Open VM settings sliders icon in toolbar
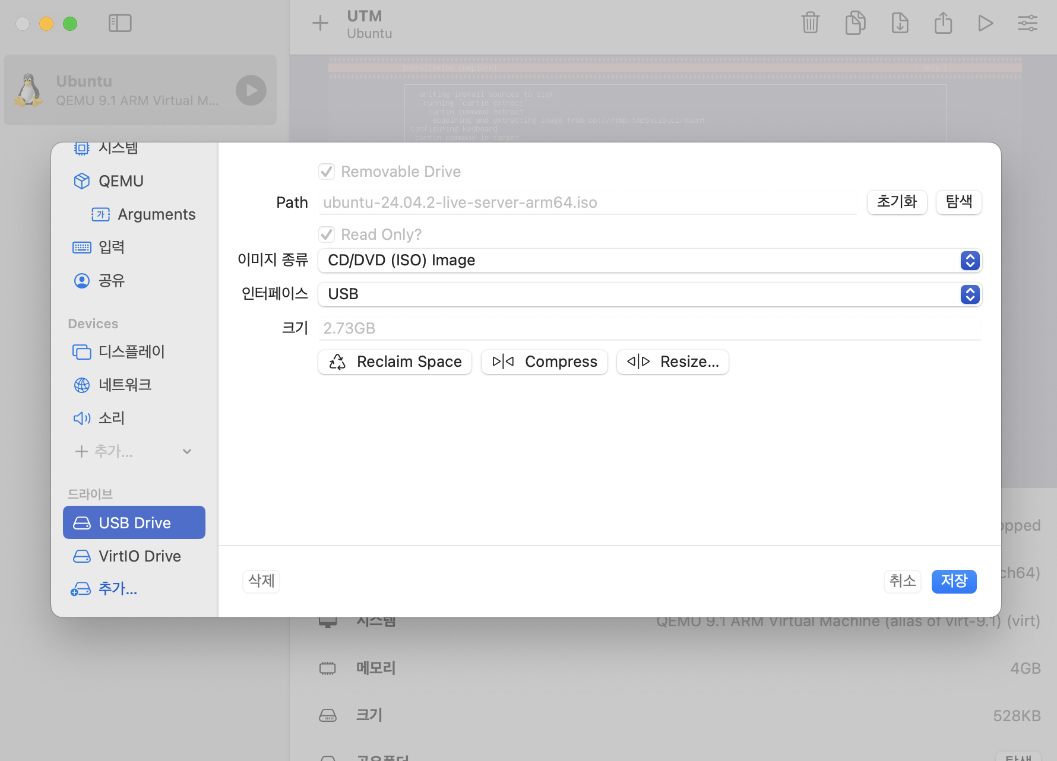Screen dimensions: 1057x761 (x=1028, y=23)
